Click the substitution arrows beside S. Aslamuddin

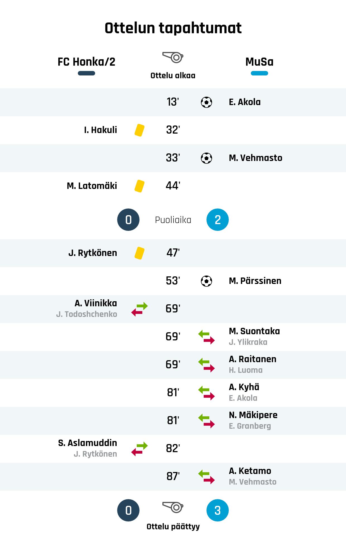coord(140,449)
